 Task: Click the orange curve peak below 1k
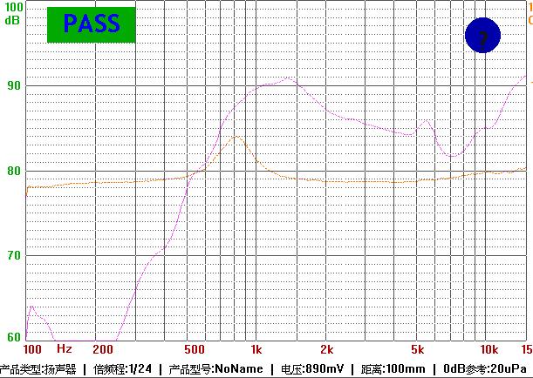pos(236,137)
